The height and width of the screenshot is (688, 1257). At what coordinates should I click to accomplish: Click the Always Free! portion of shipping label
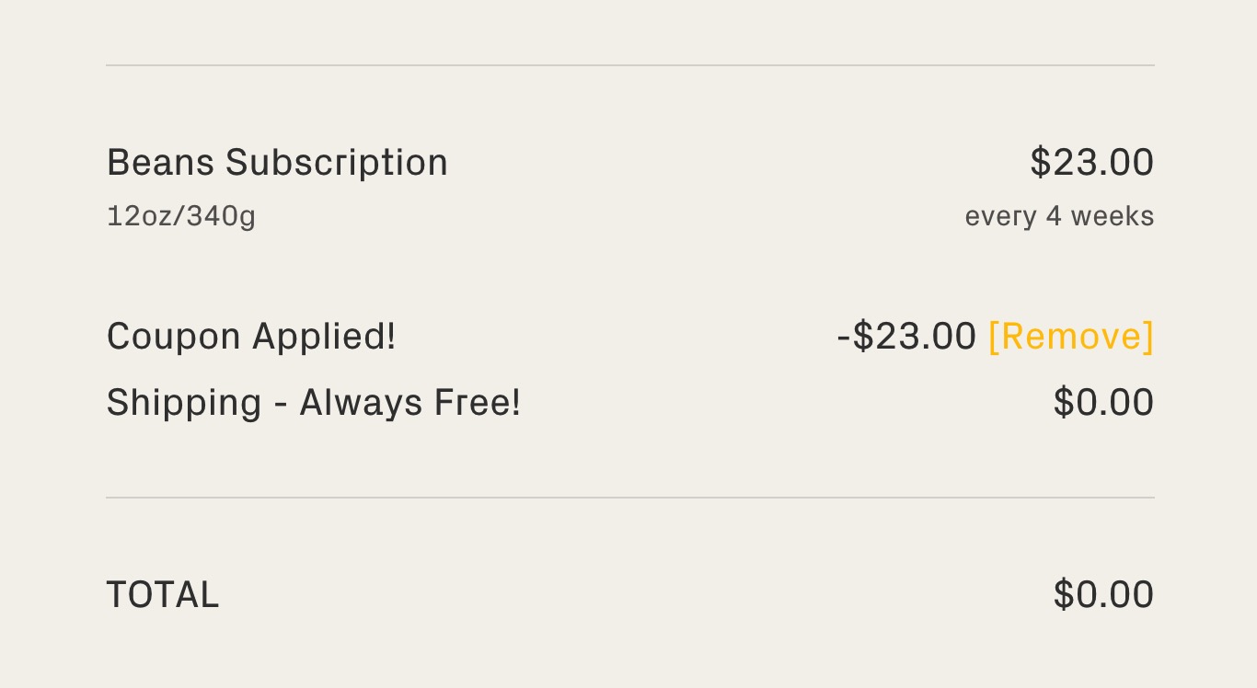[x=410, y=403]
